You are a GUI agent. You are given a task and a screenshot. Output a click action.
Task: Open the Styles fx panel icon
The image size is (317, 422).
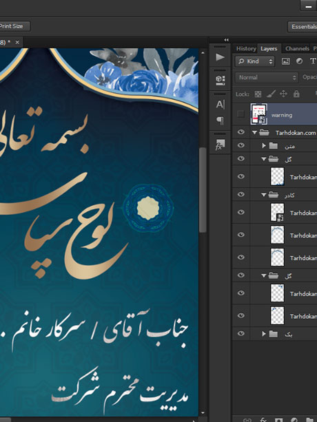pos(220,145)
